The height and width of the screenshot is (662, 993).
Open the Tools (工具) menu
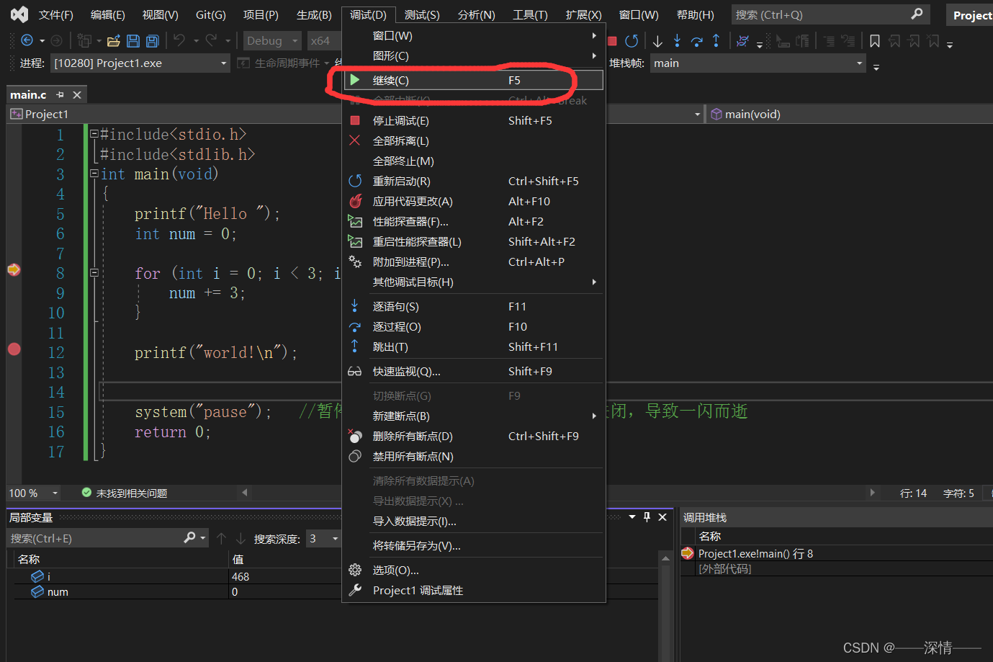(x=530, y=14)
